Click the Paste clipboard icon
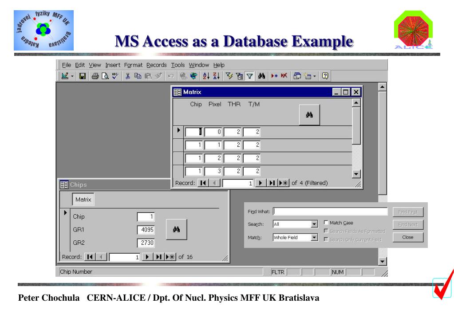This screenshot has width=454, height=314. click(x=148, y=76)
